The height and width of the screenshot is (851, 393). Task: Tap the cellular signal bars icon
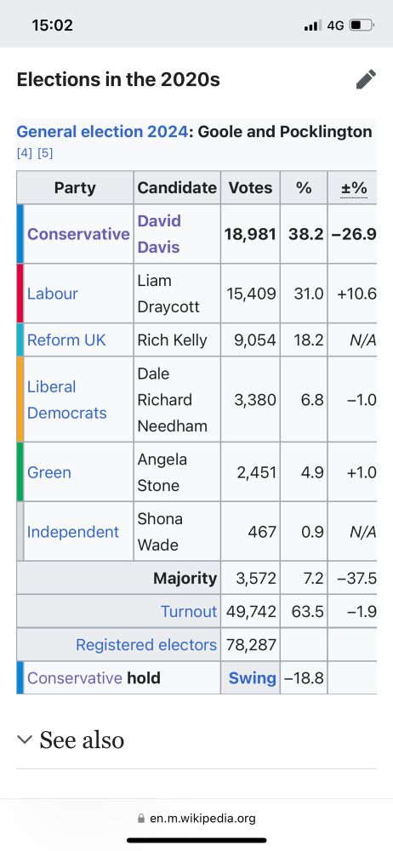(313, 25)
